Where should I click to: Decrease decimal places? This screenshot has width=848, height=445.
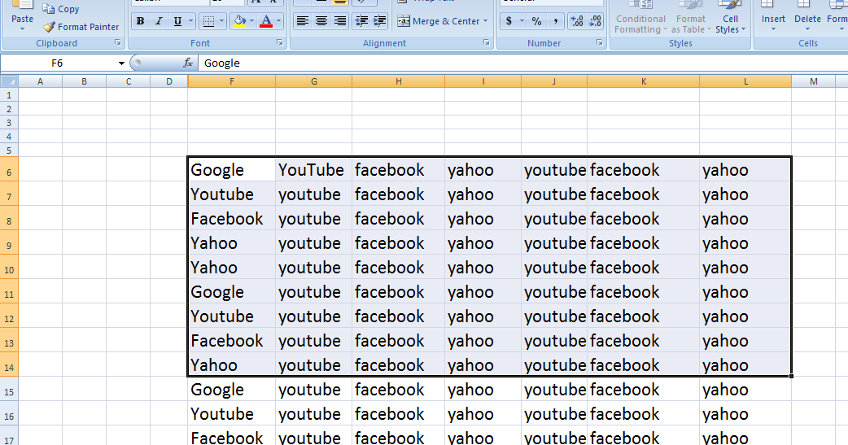tap(595, 22)
